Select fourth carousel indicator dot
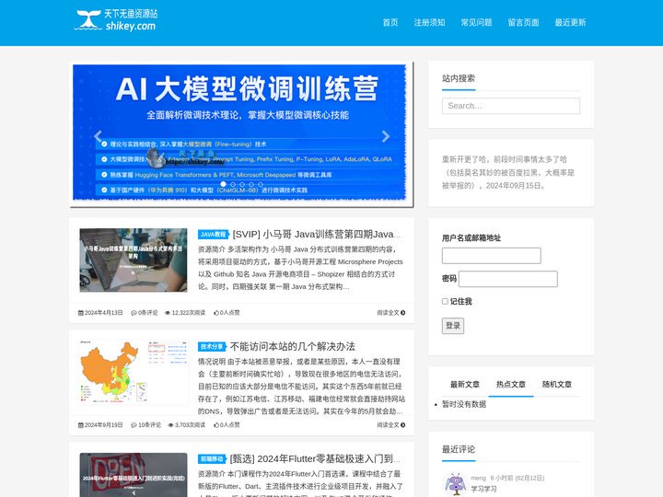663x497 pixels. (x=251, y=184)
